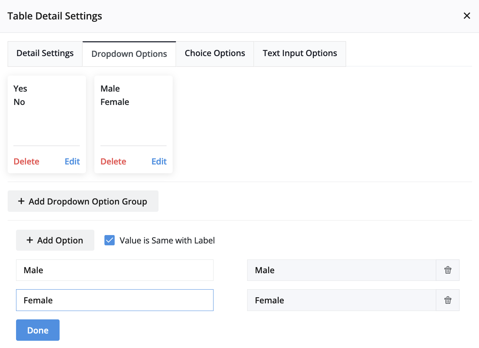Select the Yes/No option group card
Screen dimensions: 479x348
pos(47,114)
